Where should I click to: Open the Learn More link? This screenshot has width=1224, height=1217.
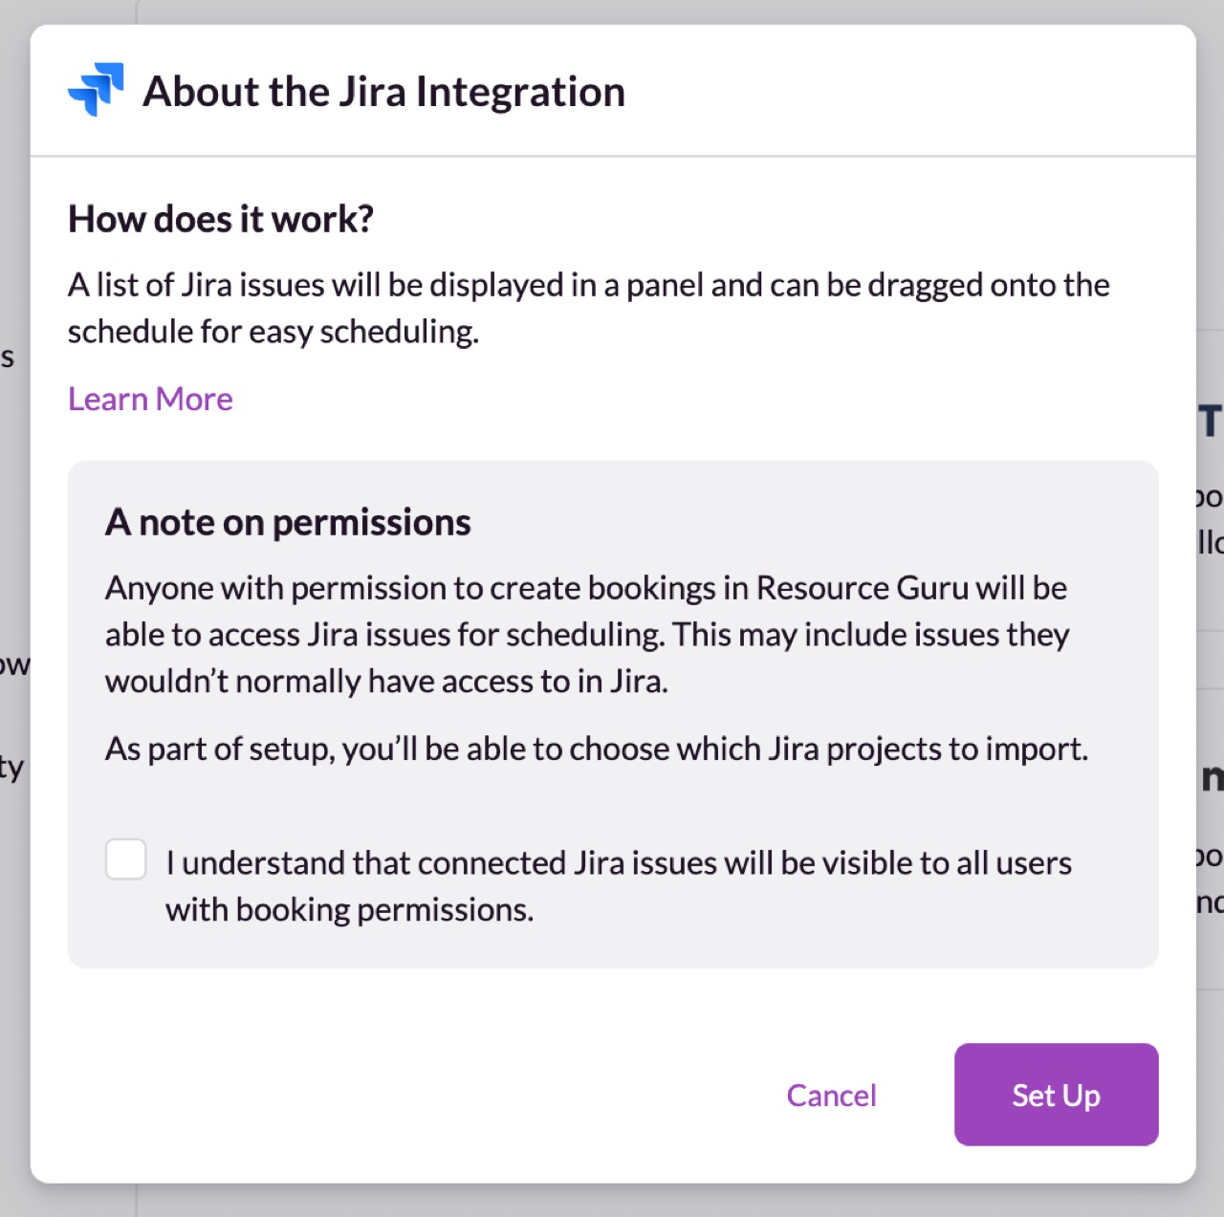(150, 400)
